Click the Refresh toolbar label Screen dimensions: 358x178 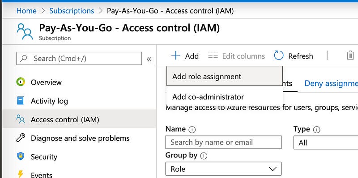point(300,56)
